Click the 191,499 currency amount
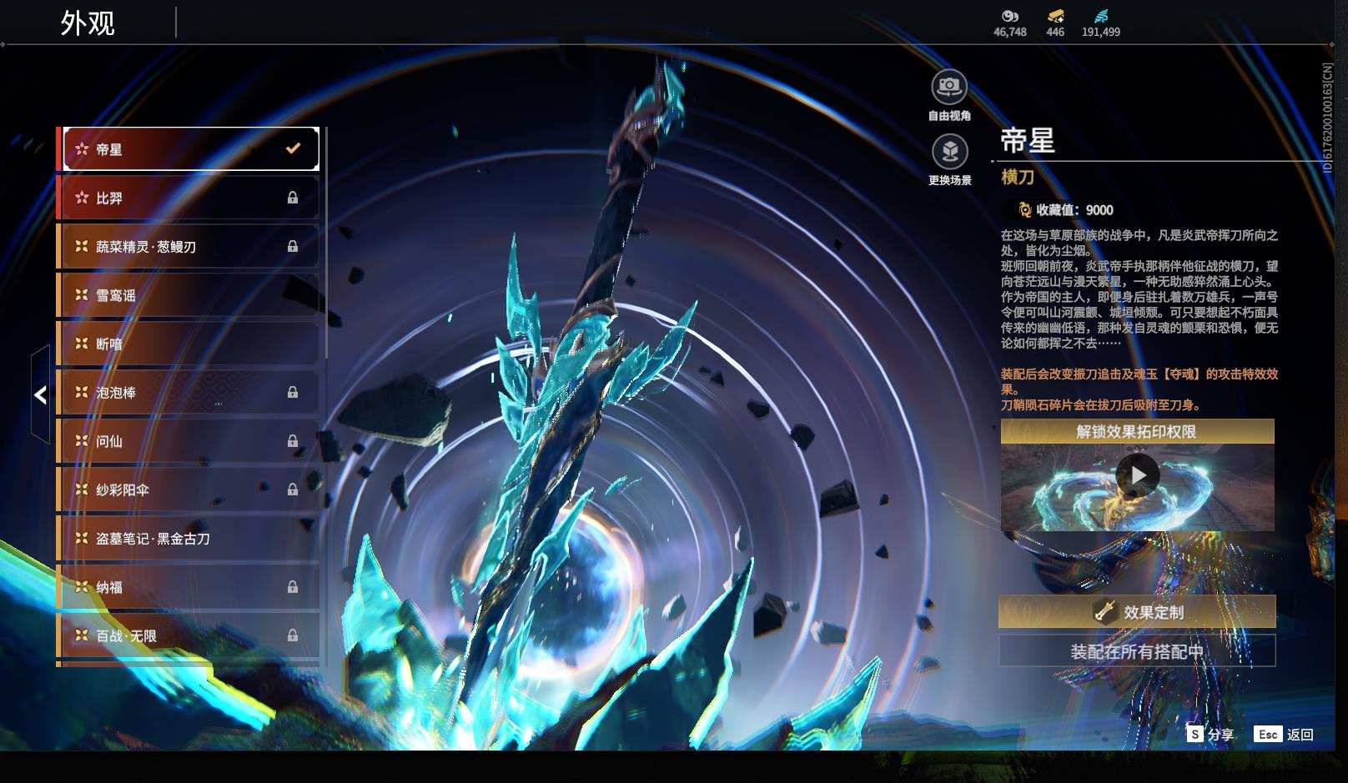Image resolution: width=1348 pixels, height=783 pixels. click(x=1101, y=32)
